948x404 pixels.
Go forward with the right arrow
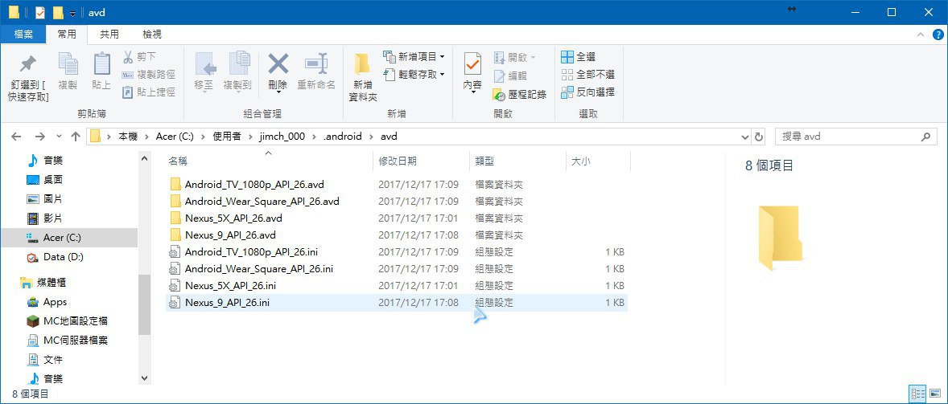tap(40, 137)
